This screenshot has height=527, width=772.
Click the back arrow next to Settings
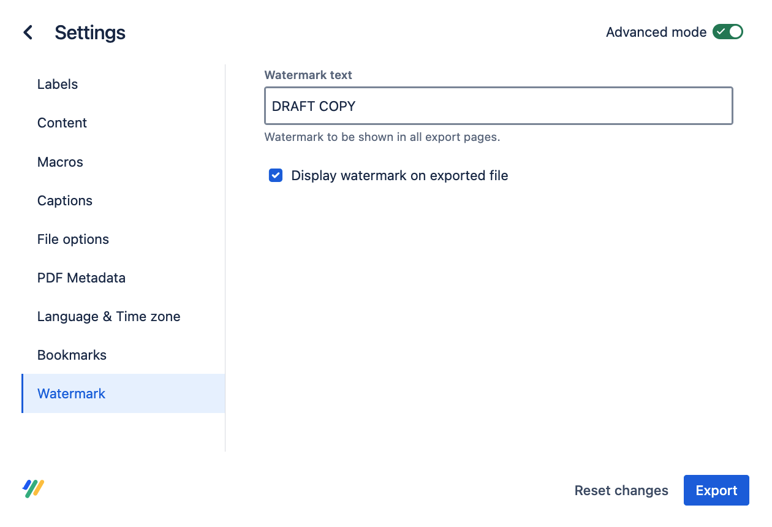click(x=28, y=32)
